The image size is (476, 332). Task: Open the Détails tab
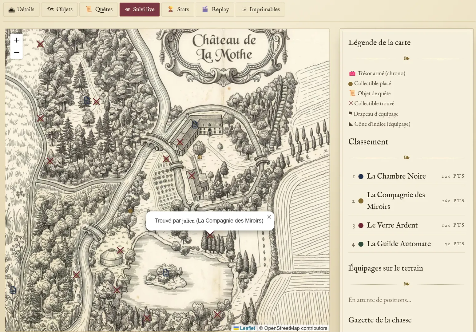[x=21, y=10]
